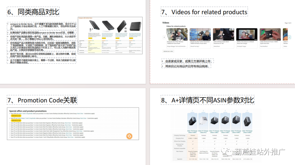Select the bullet starting "这个位置并不能很快就关联上"
Image resolution: width=295 pixels, height=165 pixels.
[42, 61]
